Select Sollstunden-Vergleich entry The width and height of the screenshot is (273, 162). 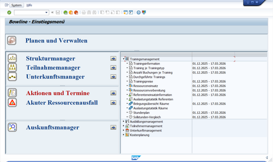[147, 117]
